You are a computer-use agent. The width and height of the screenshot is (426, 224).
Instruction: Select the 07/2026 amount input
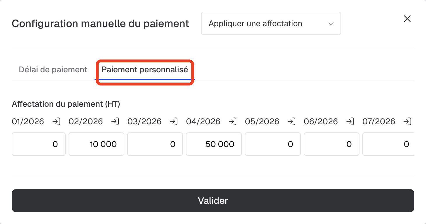pyautogui.click(x=388, y=144)
